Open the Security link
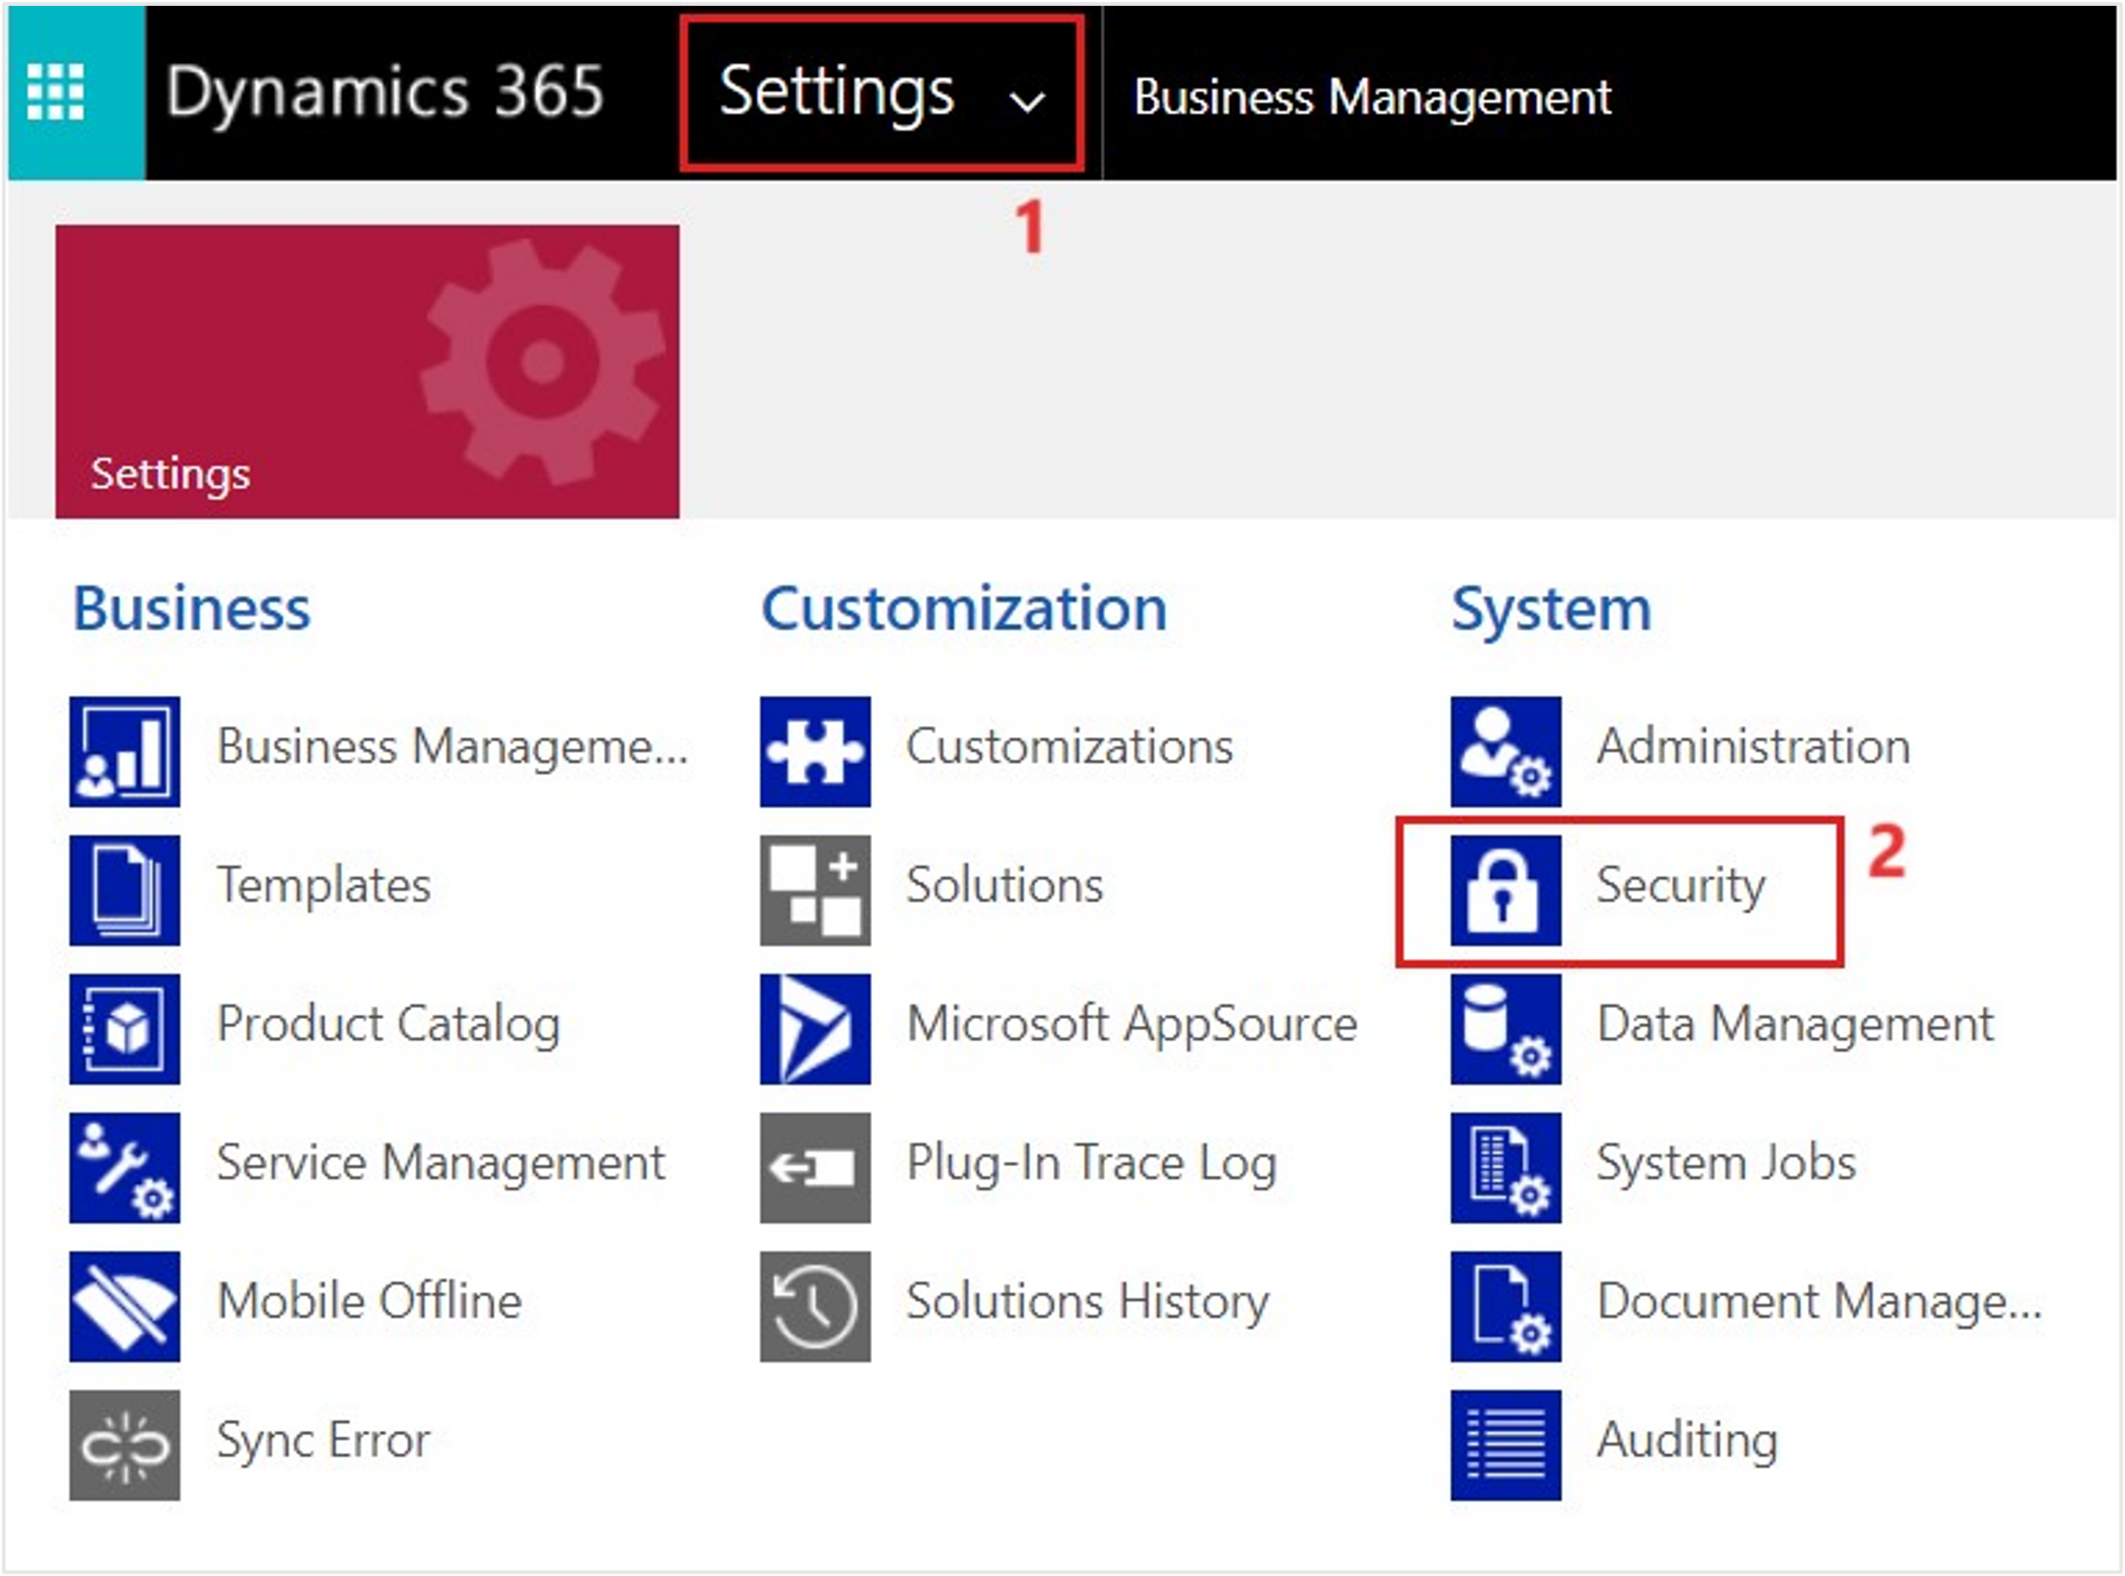 [1681, 887]
